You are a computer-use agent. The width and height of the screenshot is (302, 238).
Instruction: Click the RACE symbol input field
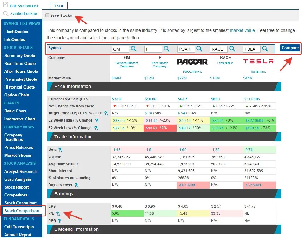pyautogui.click(x=219, y=49)
